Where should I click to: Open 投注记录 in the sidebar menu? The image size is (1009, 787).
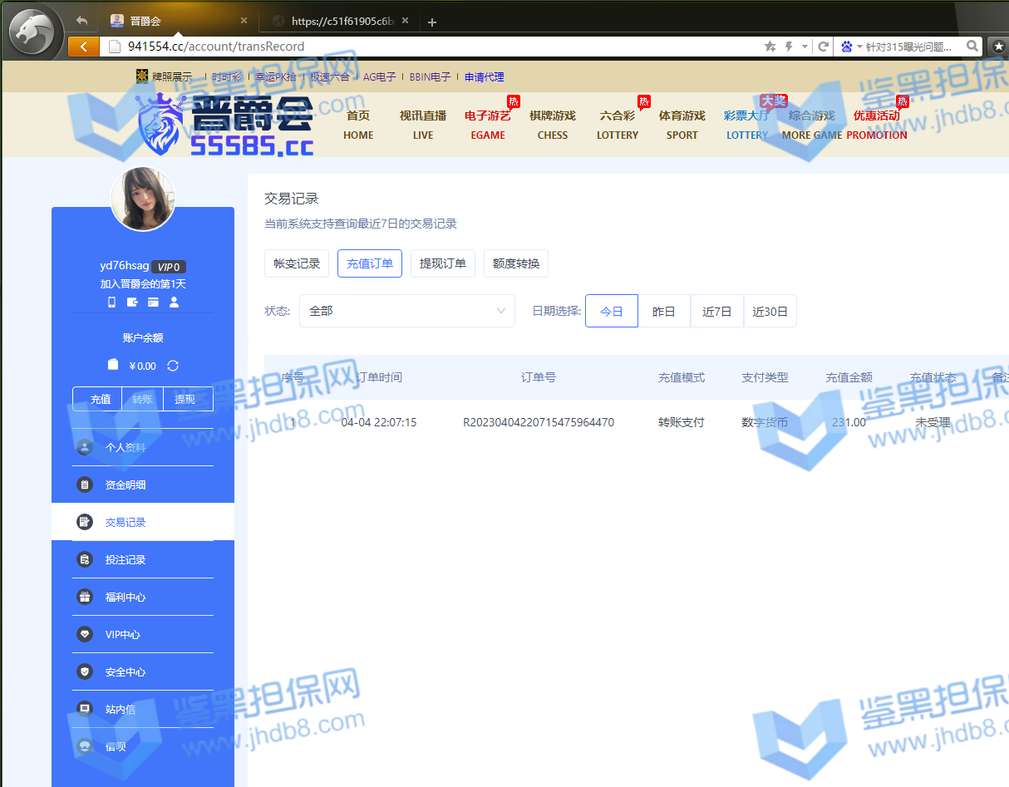pyautogui.click(x=126, y=560)
